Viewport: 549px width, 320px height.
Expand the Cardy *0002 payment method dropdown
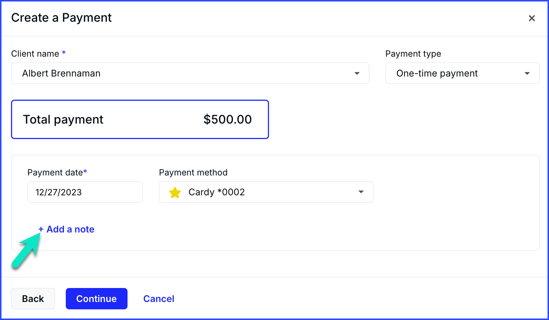[266, 192]
